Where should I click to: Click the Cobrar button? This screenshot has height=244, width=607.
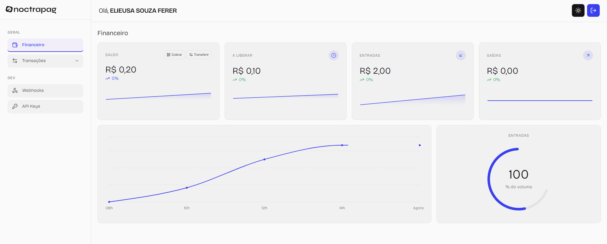pos(174,55)
